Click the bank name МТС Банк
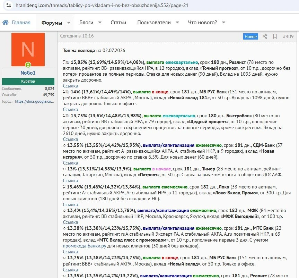 coord(263,228)
